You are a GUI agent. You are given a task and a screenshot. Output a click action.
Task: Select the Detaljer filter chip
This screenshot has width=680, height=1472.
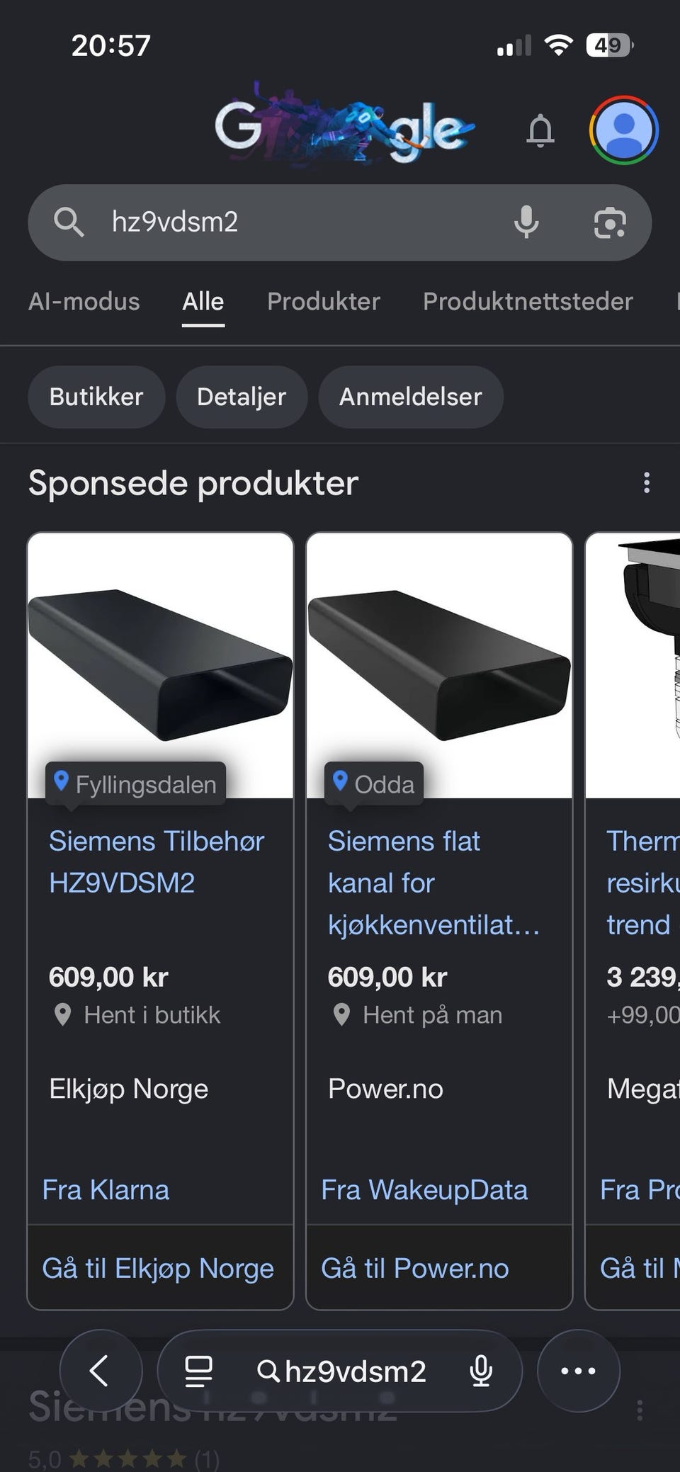pos(242,397)
